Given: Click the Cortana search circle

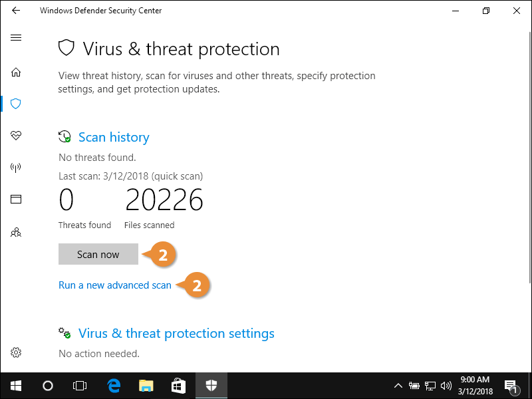Looking at the screenshot, I should pos(48,385).
